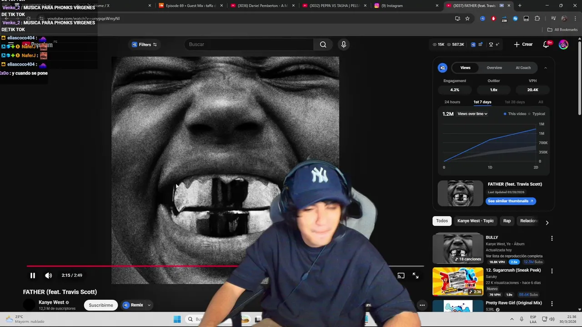Click the trophy icon in the stats bar

coord(491,45)
